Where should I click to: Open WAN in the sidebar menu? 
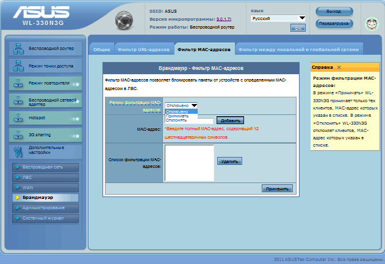[28, 187]
